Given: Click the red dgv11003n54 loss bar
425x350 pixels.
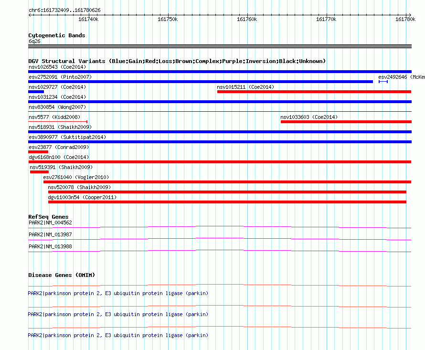Looking at the screenshot, I should [227, 202].
